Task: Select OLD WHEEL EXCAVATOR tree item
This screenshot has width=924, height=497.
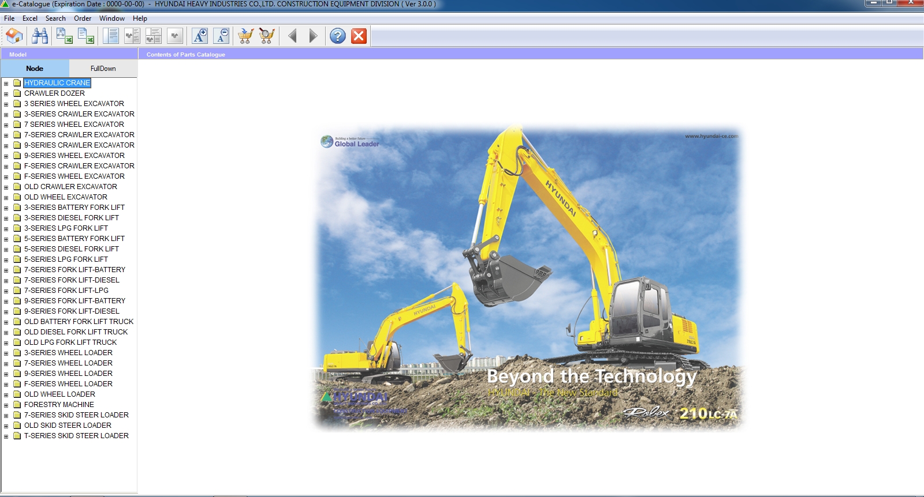Action: tap(66, 197)
